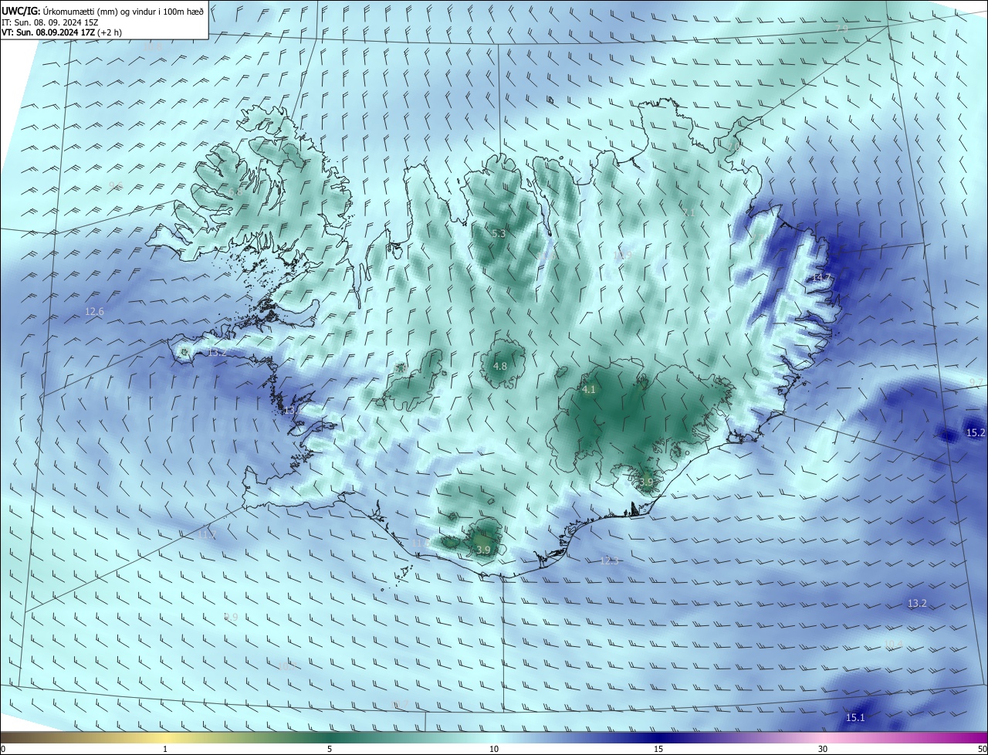Viewport: 988px width, 755px height.
Task: Select the 'VT: Sun. 08.09.2024 17Z (+2 h)' line
Action: [62, 32]
